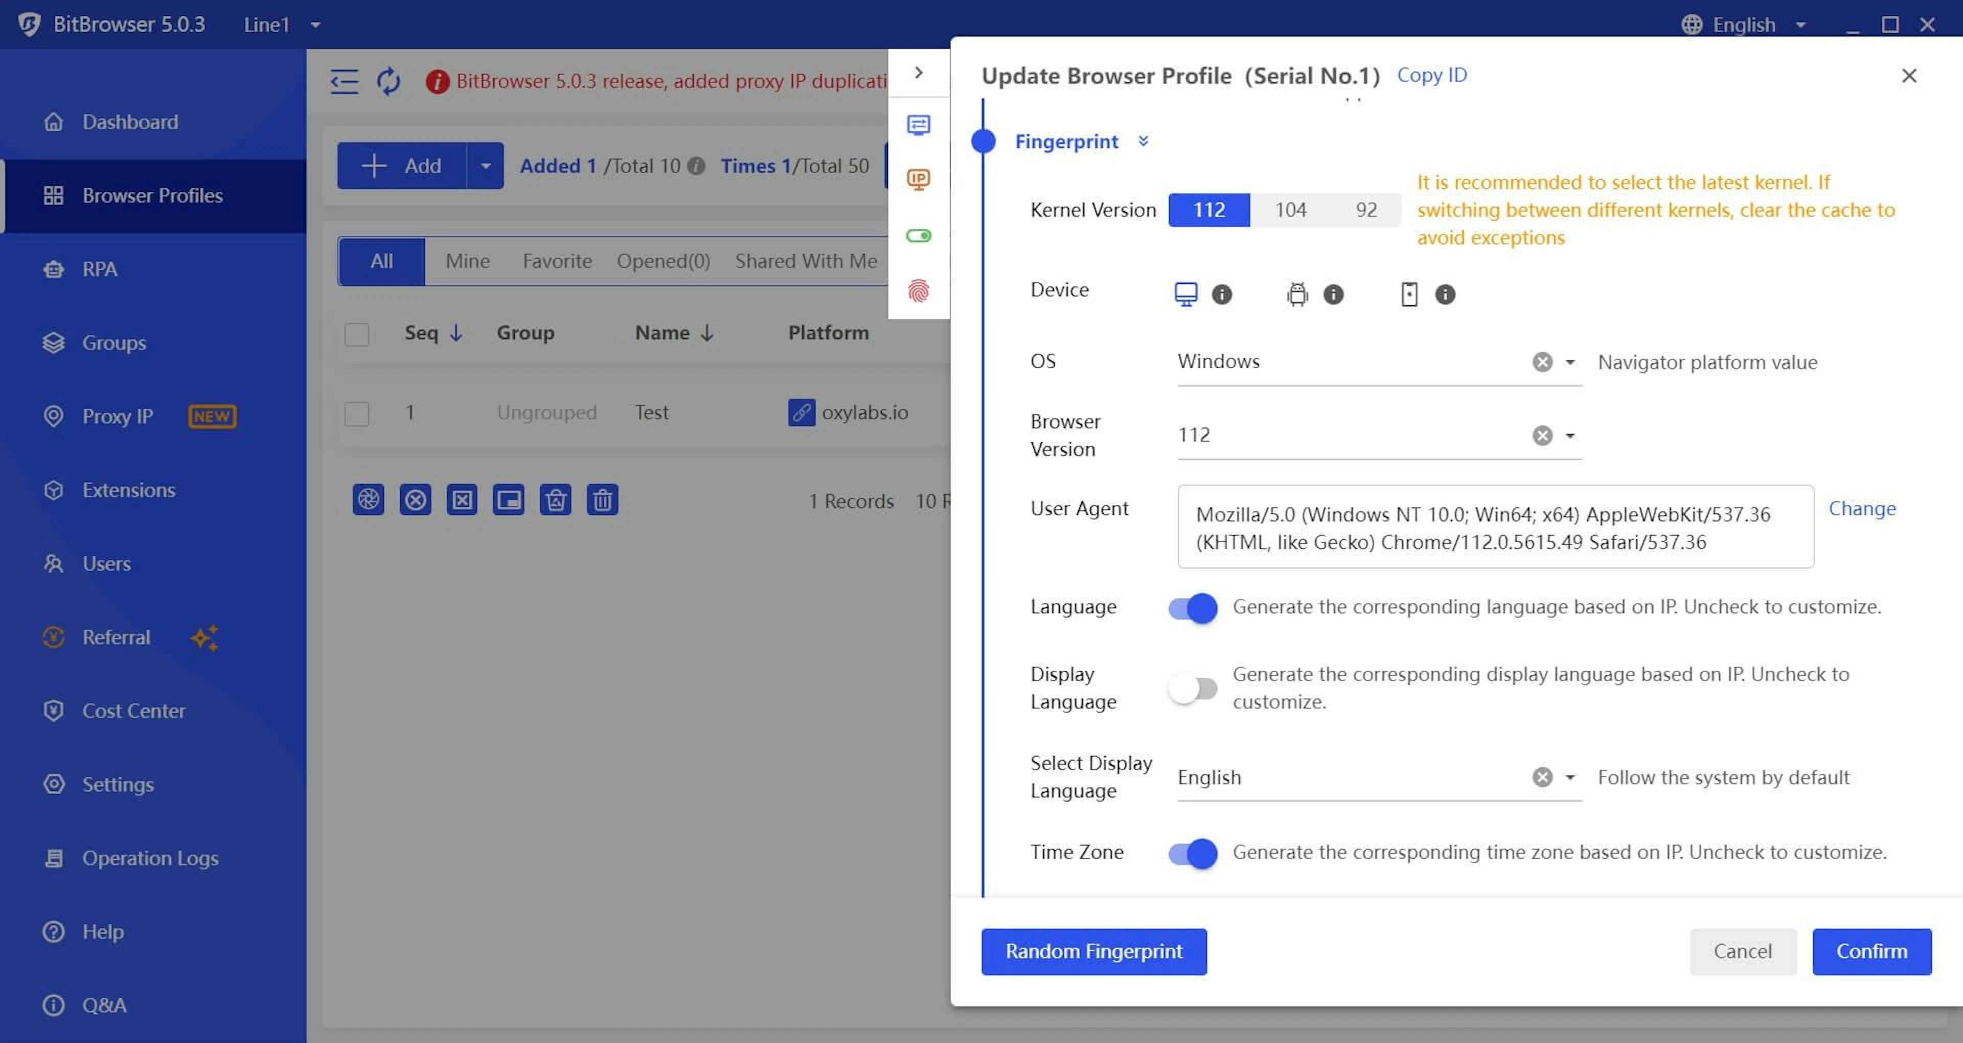Open the Dashboard page
1963x1043 pixels.
[x=129, y=122]
